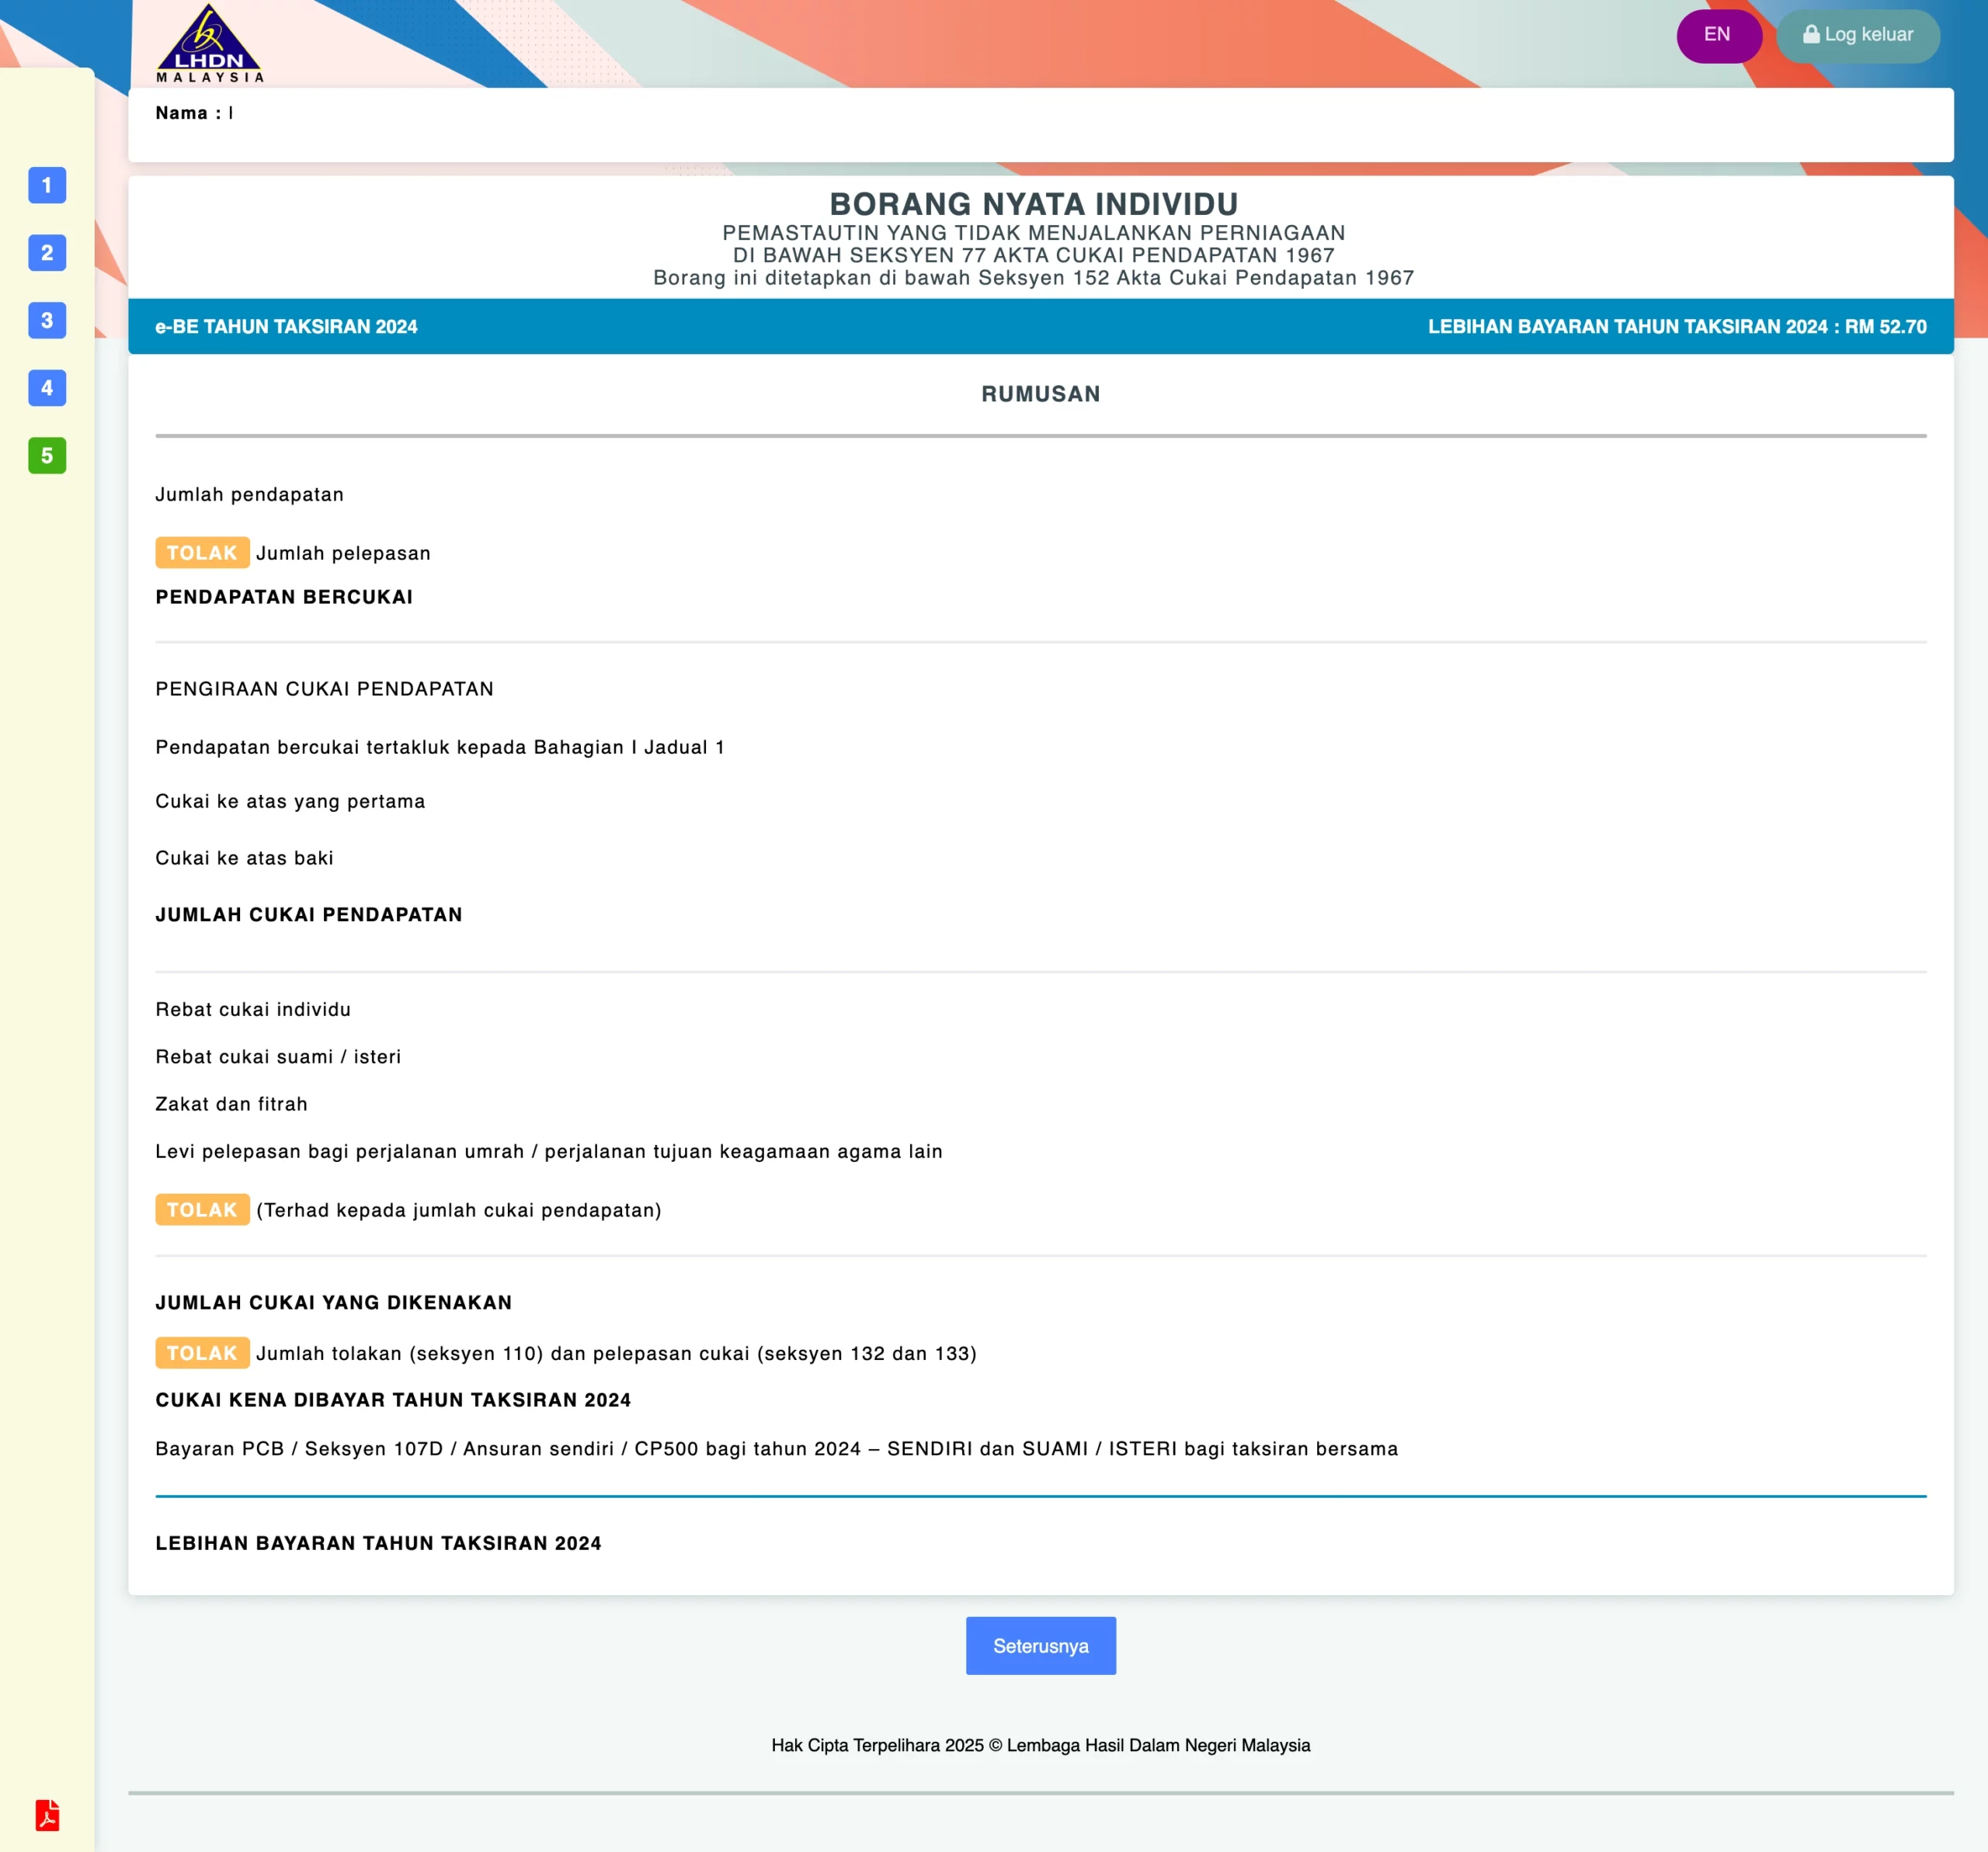
Task: Select JUMLAH CUKAI PENDAPATAN row
Action: click(x=309, y=914)
